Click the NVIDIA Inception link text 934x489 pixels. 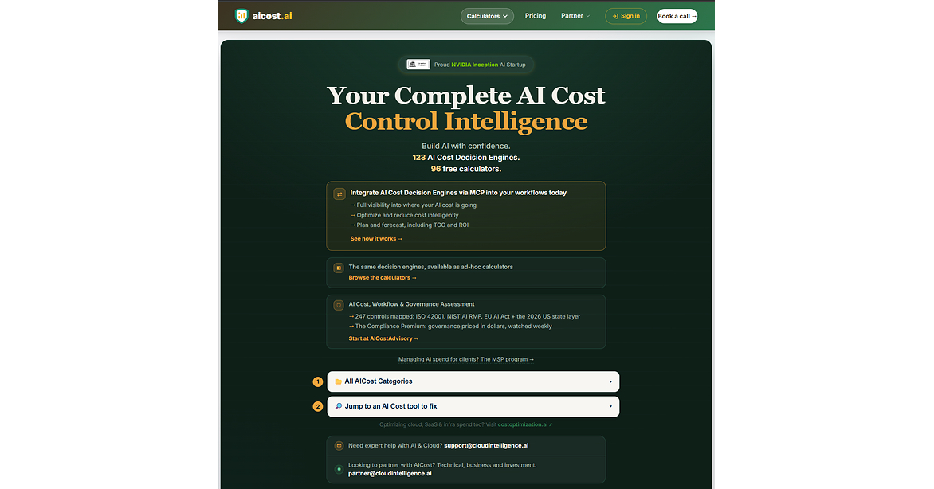point(474,65)
